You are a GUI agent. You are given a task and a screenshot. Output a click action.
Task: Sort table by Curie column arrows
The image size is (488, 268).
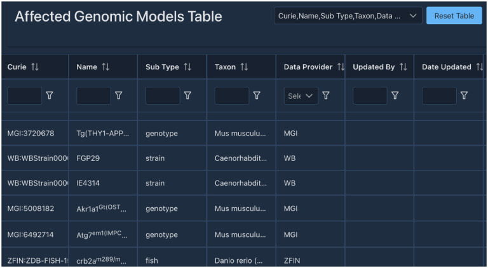35,67
